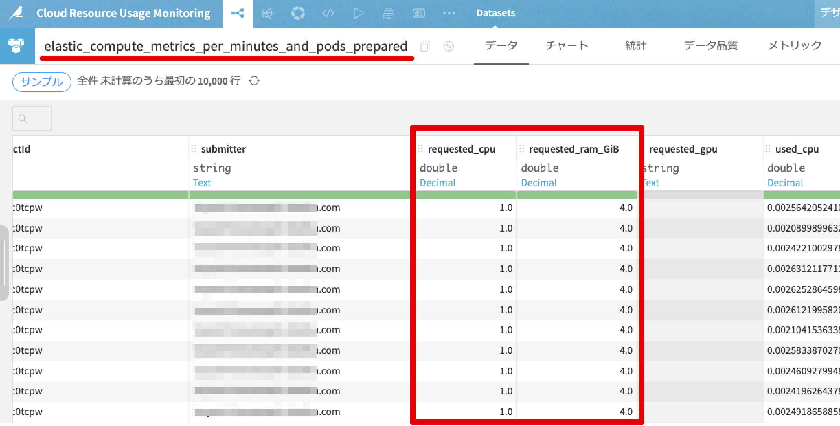The image size is (840, 426).
Task: Click the copy icon beside the dataset name
Action: (x=425, y=46)
